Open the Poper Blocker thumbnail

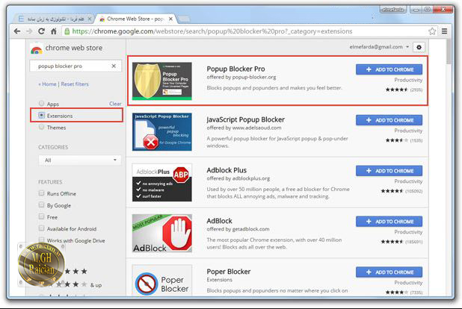point(162,281)
